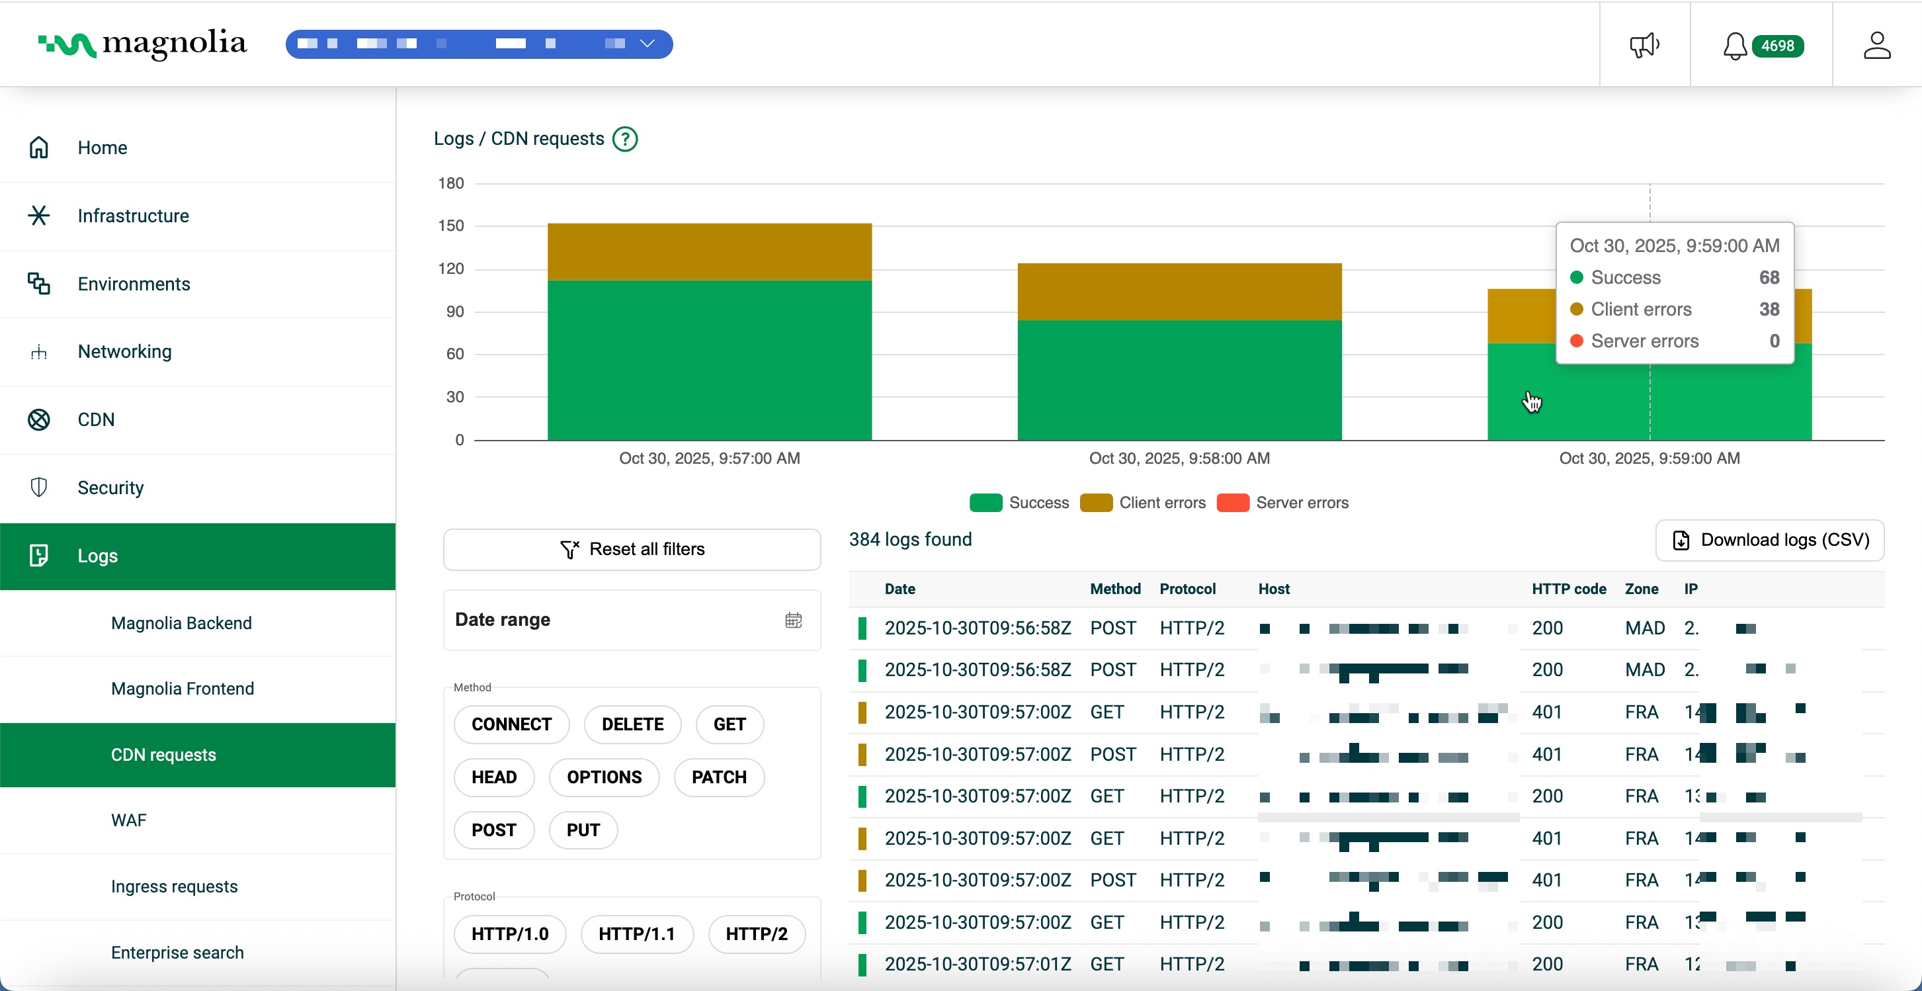1922x991 pixels.
Task: Toggle HTTP/1.0 protocol filter
Action: [509, 934]
